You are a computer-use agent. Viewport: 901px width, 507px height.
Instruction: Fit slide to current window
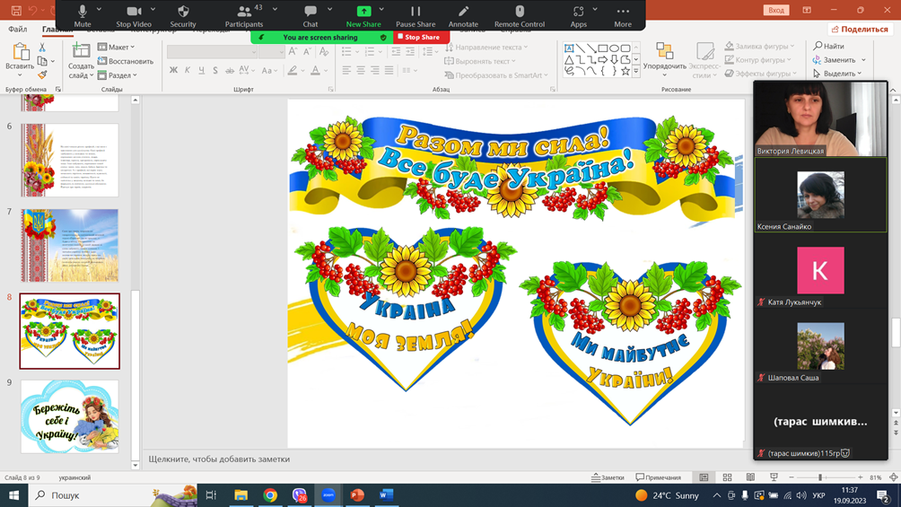(x=894, y=477)
